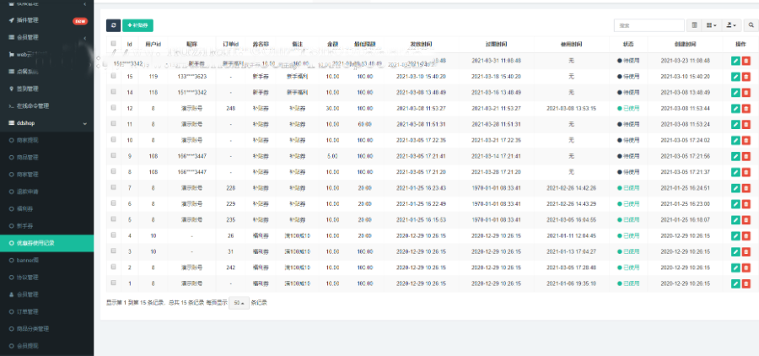Click the dark refresh table button
Image resolution: width=759 pixels, height=356 pixels.
click(x=113, y=25)
